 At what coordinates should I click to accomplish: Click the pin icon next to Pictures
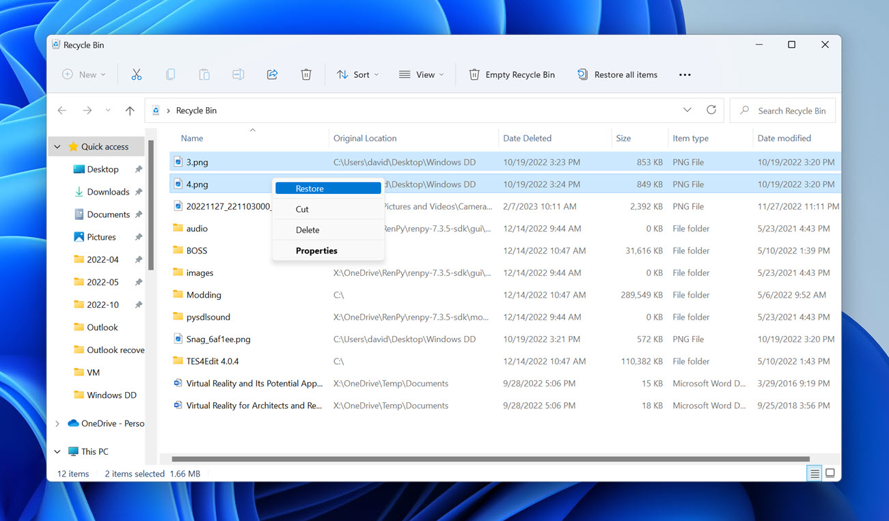coord(139,237)
